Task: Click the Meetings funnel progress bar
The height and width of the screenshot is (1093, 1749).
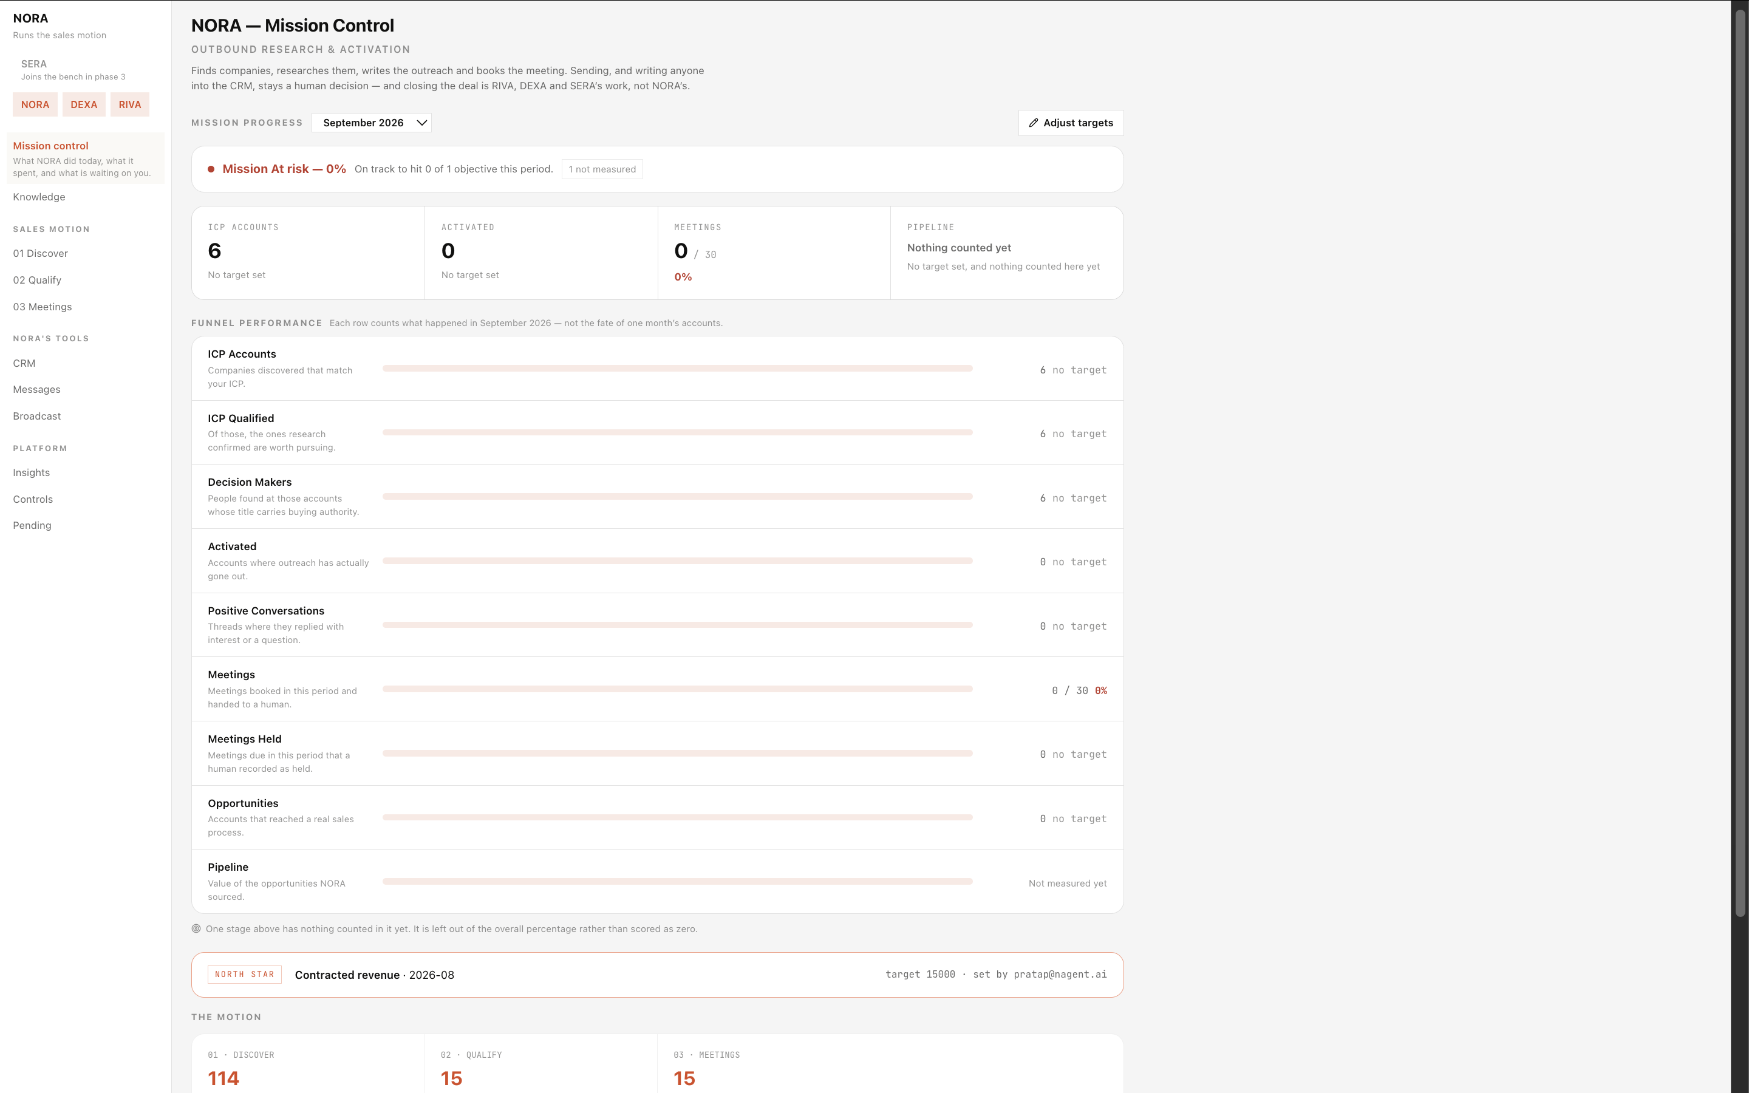Action: coord(677,689)
